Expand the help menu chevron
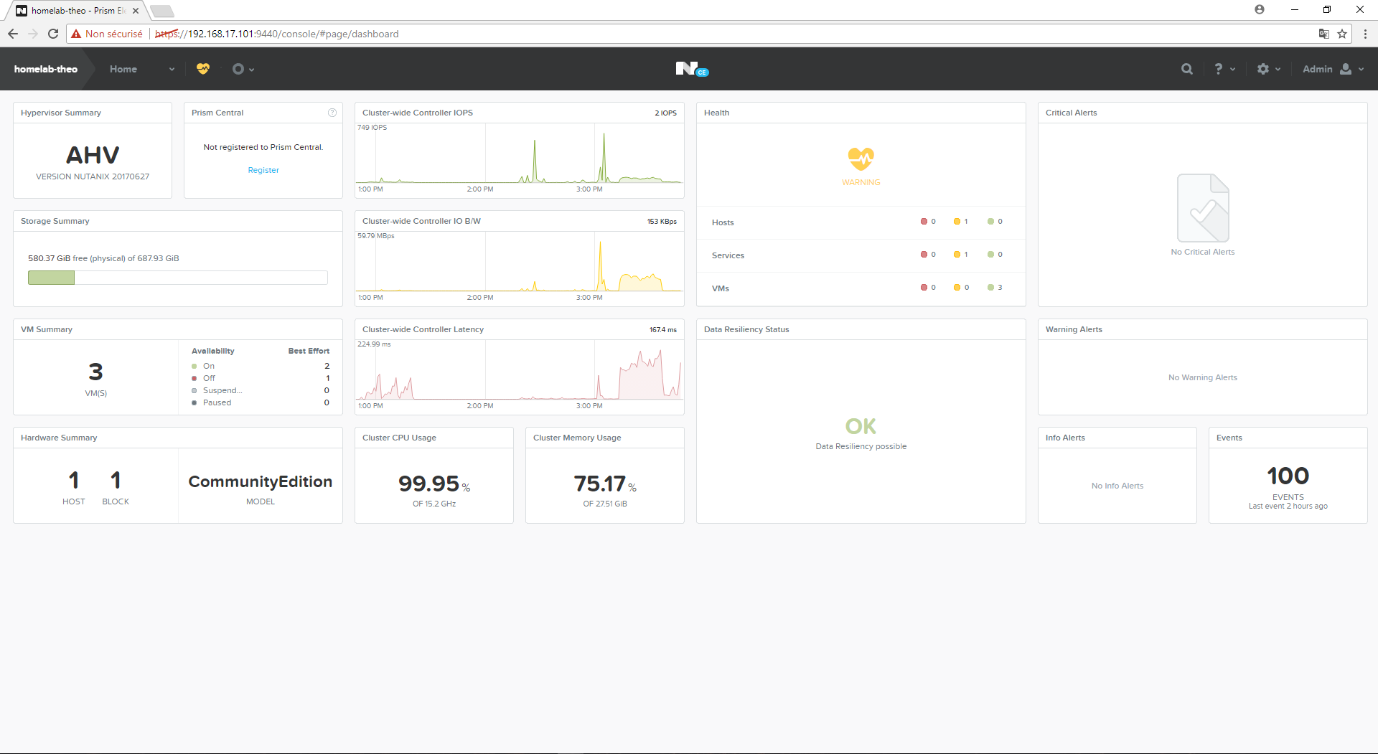 point(1233,70)
